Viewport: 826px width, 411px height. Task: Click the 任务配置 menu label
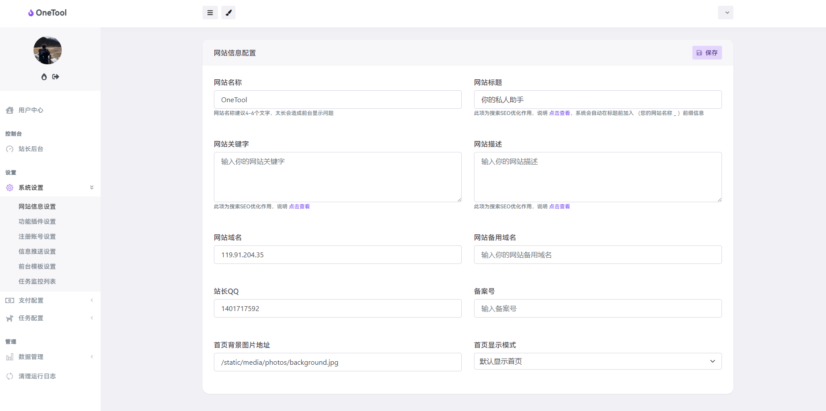[31, 318]
